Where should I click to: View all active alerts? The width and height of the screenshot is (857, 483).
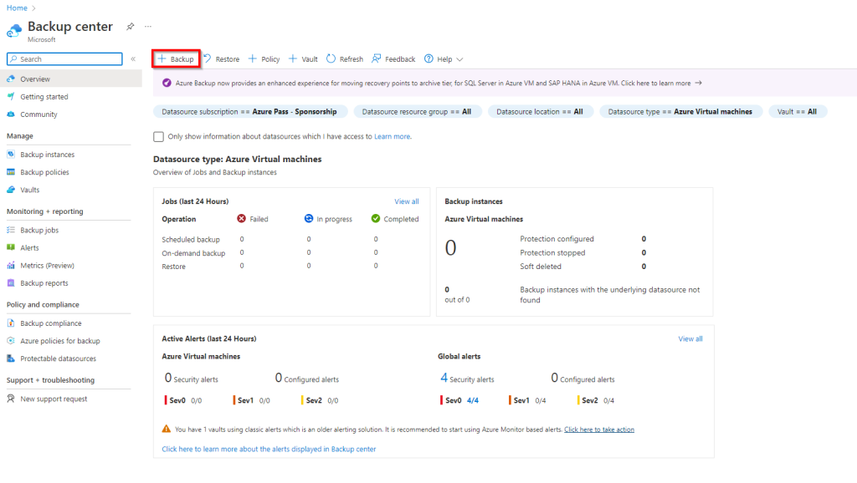[x=690, y=339]
